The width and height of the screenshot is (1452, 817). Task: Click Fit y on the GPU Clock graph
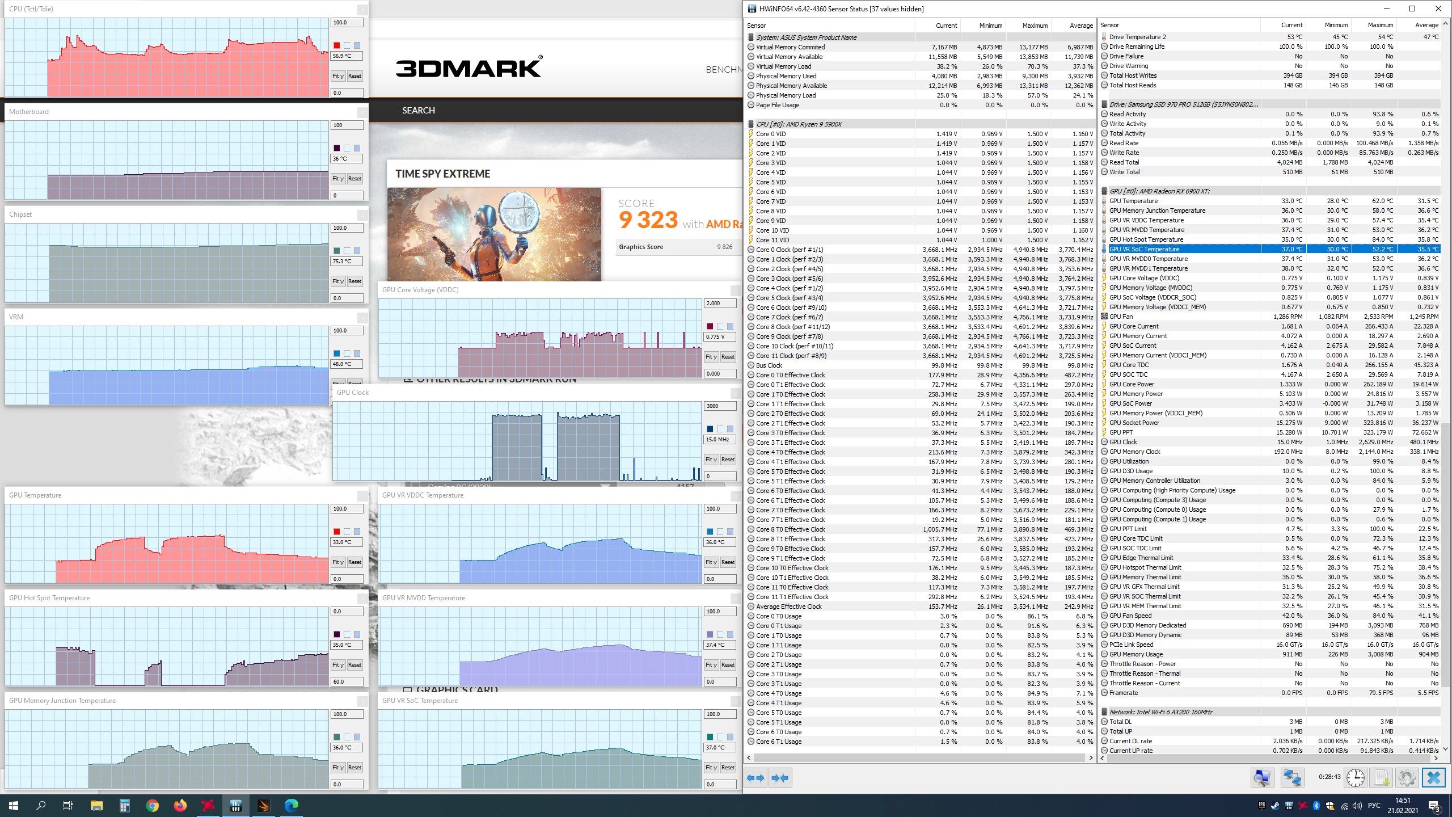[x=711, y=460]
